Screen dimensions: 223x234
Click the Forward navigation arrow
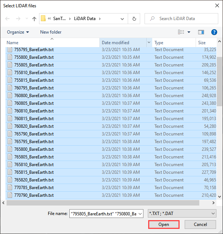[x=18, y=19]
